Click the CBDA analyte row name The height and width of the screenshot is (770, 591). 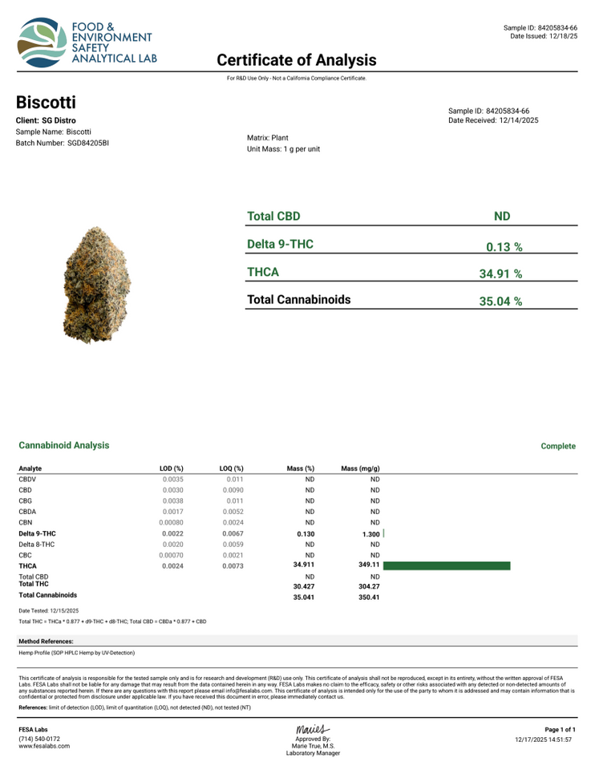pyautogui.click(x=27, y=512)
